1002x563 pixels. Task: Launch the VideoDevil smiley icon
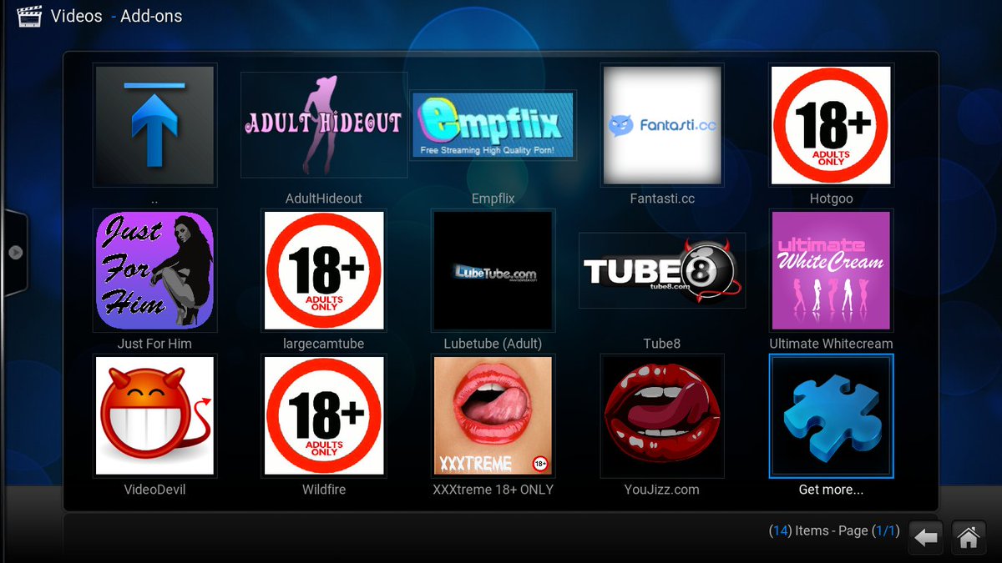154,415
